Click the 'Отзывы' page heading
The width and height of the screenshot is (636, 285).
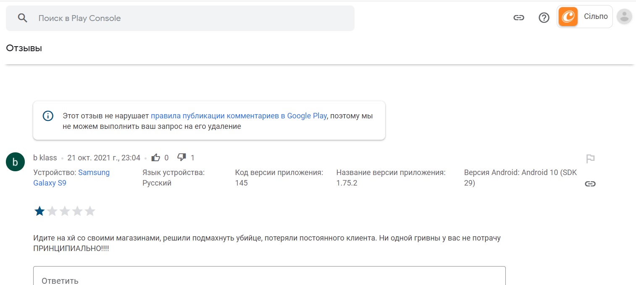[x=24, y=48]
